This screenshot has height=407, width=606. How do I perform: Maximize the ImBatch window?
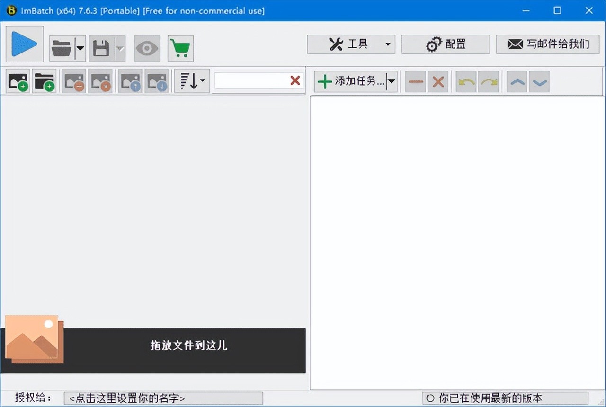[557, 10]
